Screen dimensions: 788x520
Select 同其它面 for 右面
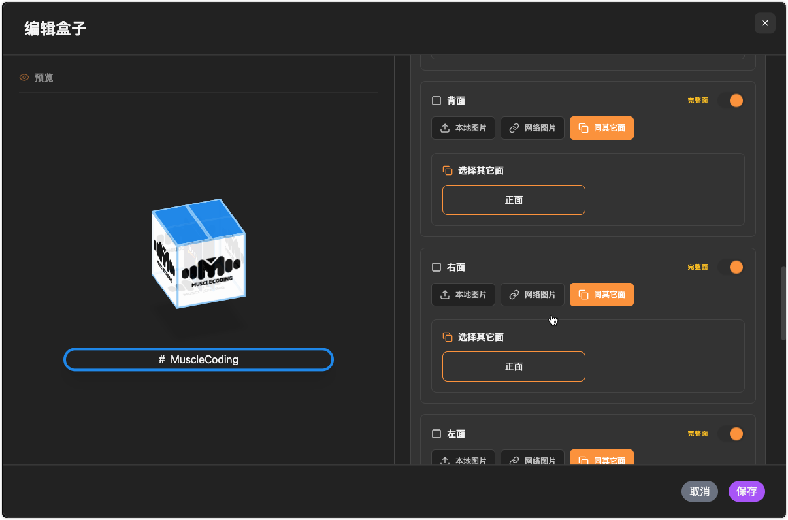tap(602, 295)
